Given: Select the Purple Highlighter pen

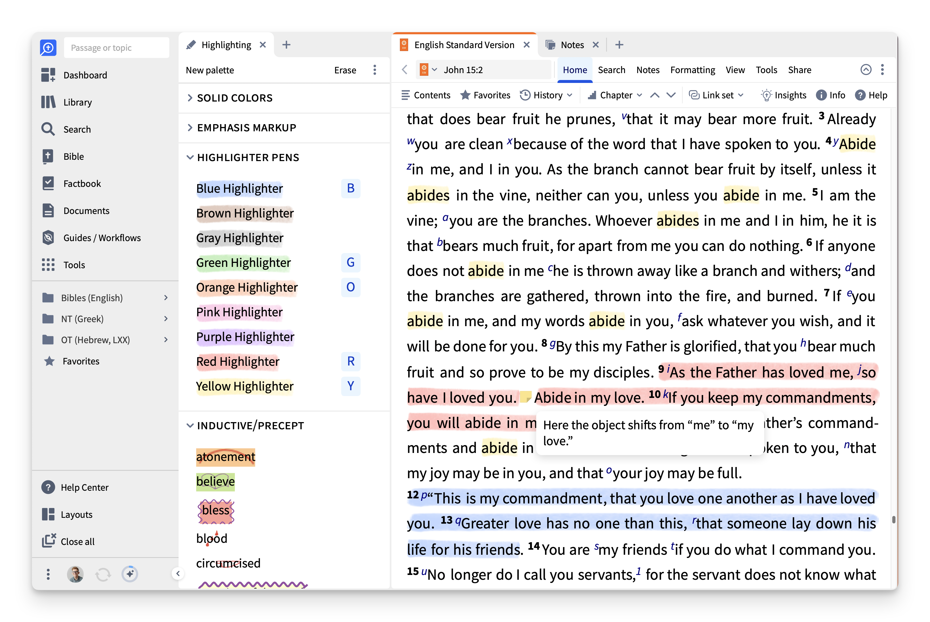Looking at the screenshot, I should tap(245, 337).
